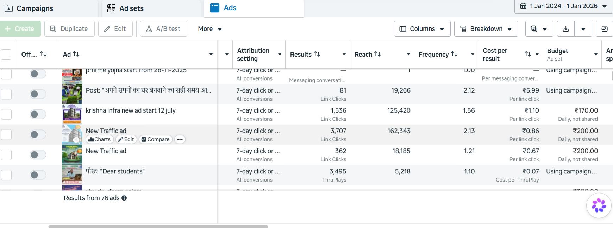Open thumbnail of krishna infra new ad
The width and height of the screenshot is (613, 228).
pyautogui.click(x=72, y=114)
